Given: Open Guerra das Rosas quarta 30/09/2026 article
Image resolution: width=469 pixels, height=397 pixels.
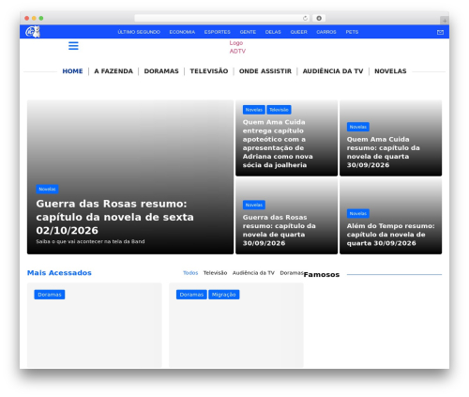Looking at the screenshot, I should pyautogui.click(x=280, y=230).
